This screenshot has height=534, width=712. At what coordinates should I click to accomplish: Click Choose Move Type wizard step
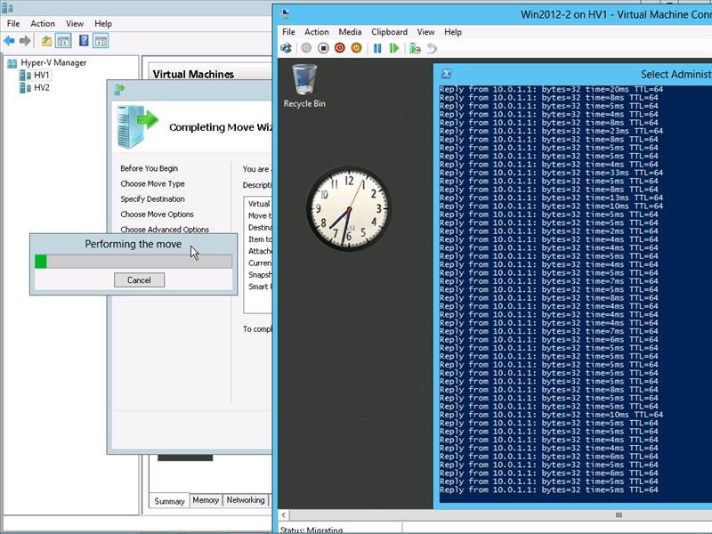point(152,184)
